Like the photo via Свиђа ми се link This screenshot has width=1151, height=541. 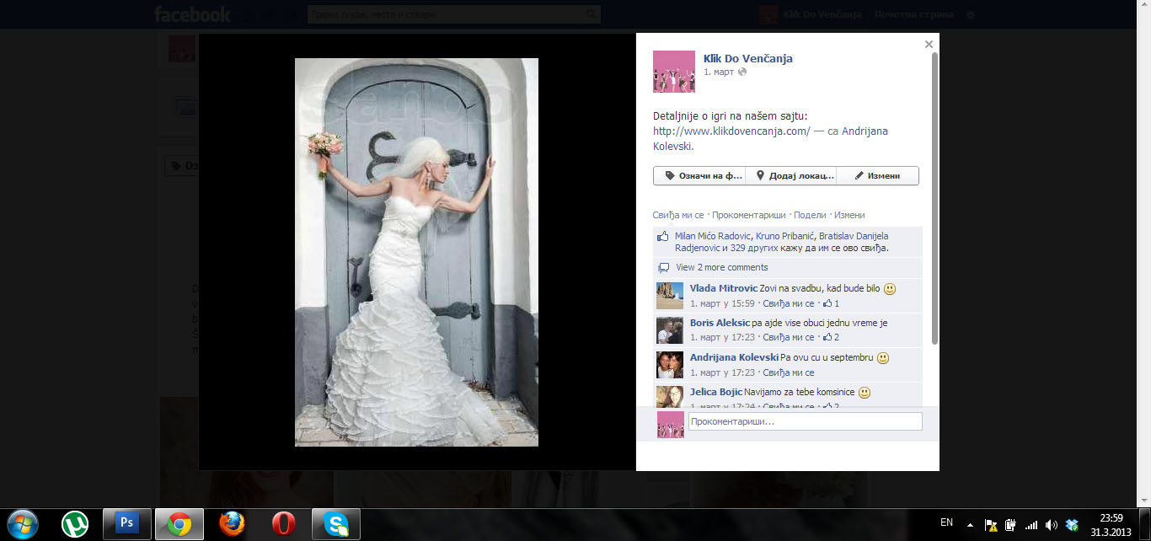677,215
